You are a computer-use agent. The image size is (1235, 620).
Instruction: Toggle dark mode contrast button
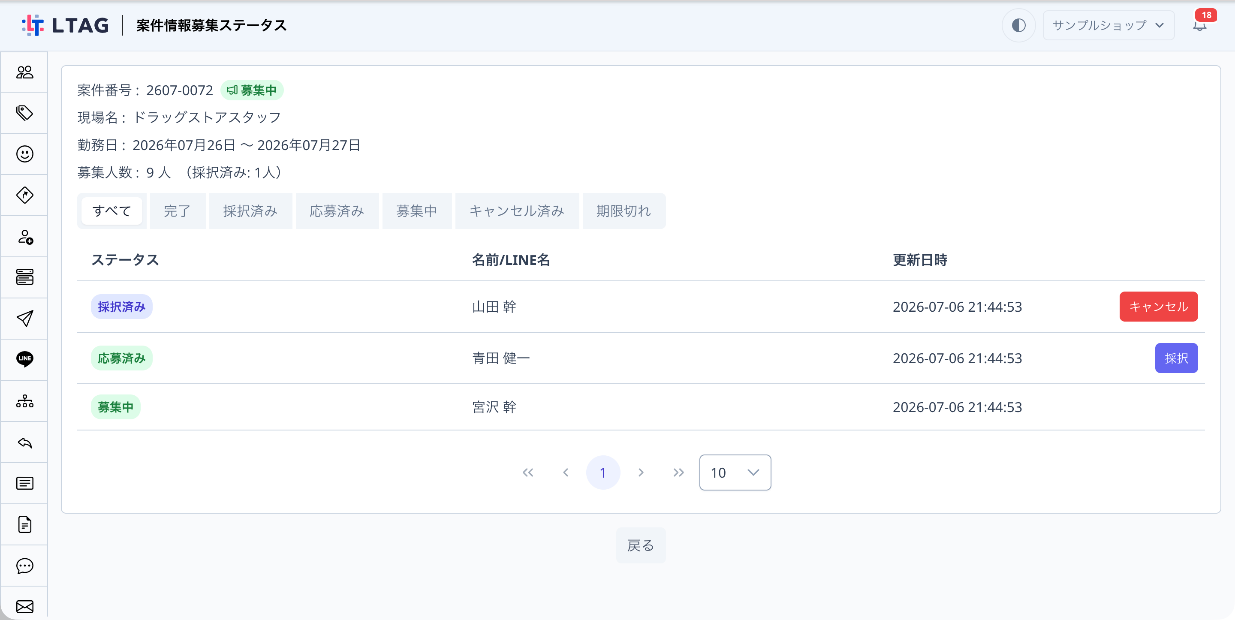pos(1018,25)
